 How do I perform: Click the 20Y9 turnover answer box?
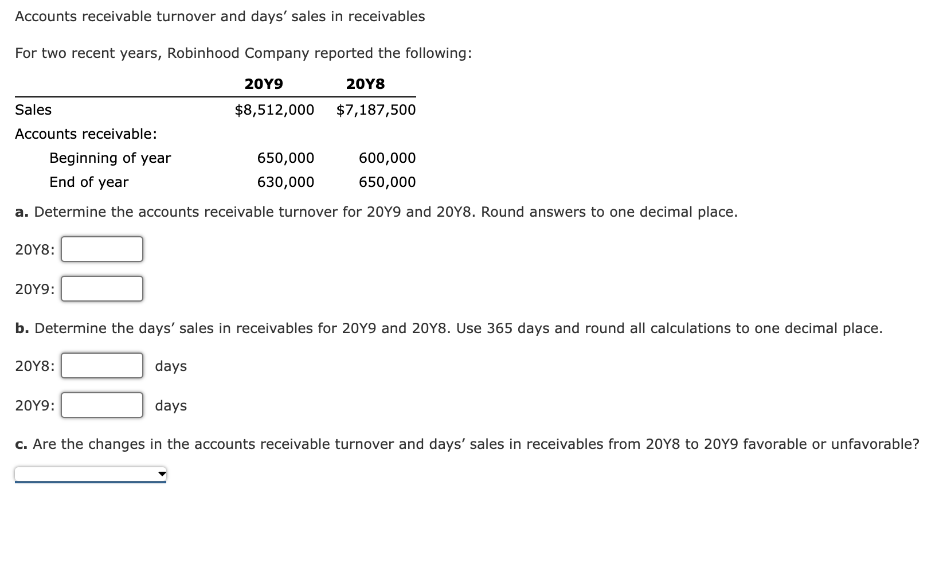coord(101,289)
